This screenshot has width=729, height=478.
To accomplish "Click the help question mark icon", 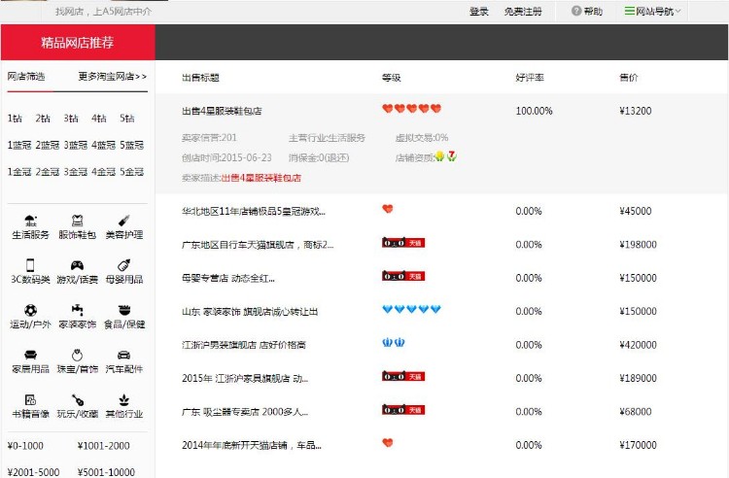I will 576,11.
